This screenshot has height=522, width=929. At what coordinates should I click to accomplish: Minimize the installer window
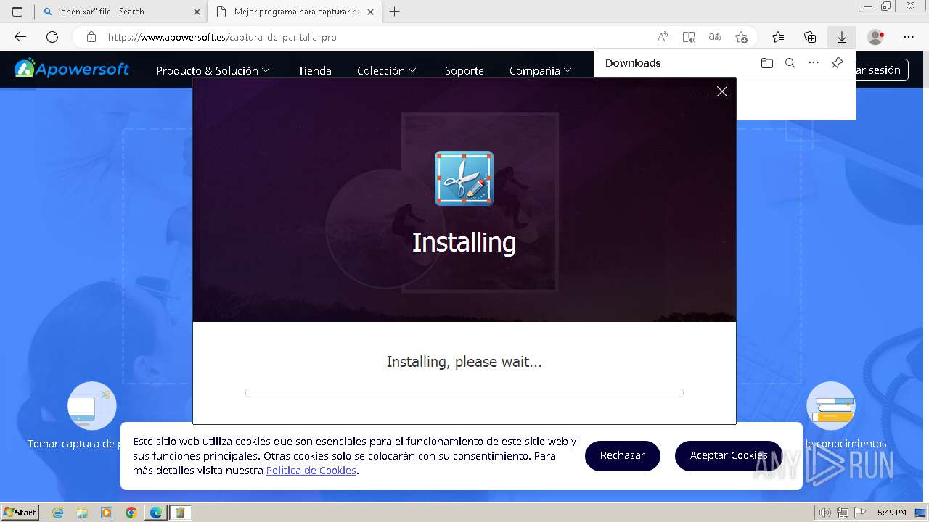[x=700, y=91]
